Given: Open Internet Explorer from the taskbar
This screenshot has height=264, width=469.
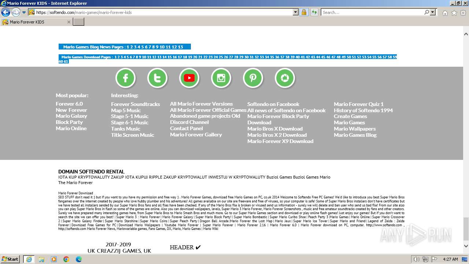Looking at the screenshot, I should [29, 259].
